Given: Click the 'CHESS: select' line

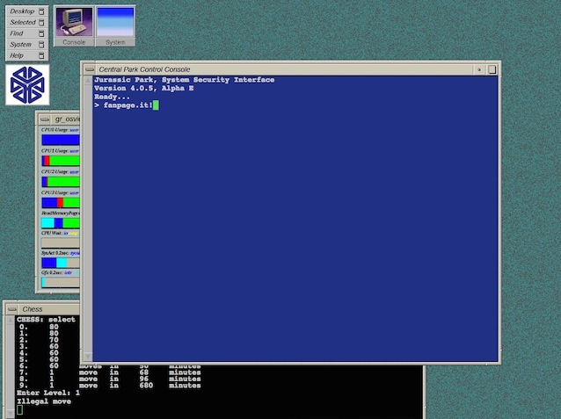Looking at the screenshot, I should pyautogui.click(x=46, y=319).
